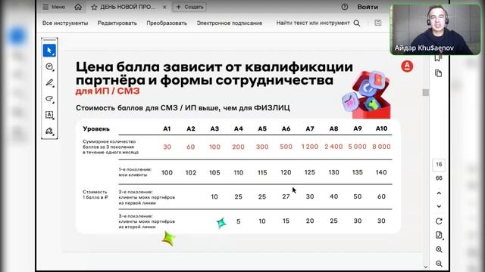This screenshot has height=272, width=485.
Task: Click the Стоимость 1 балла в ₽ label
Action: [x=95, y=194]
